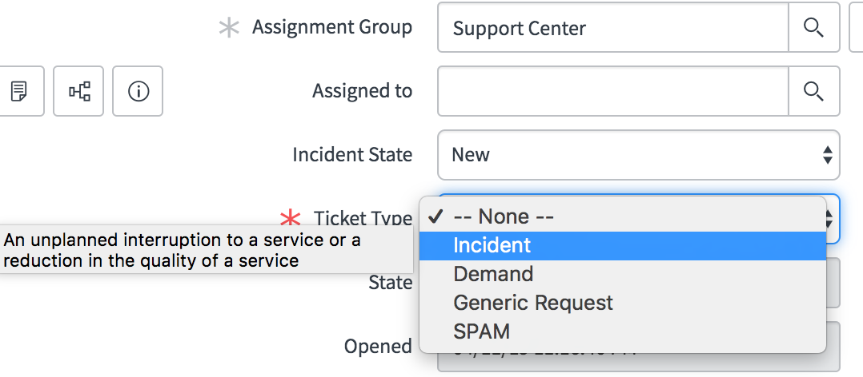The height and width of the screenshot is (377, 863).
Task: Click the Ticket Type field label
Action: pos(363,218)
